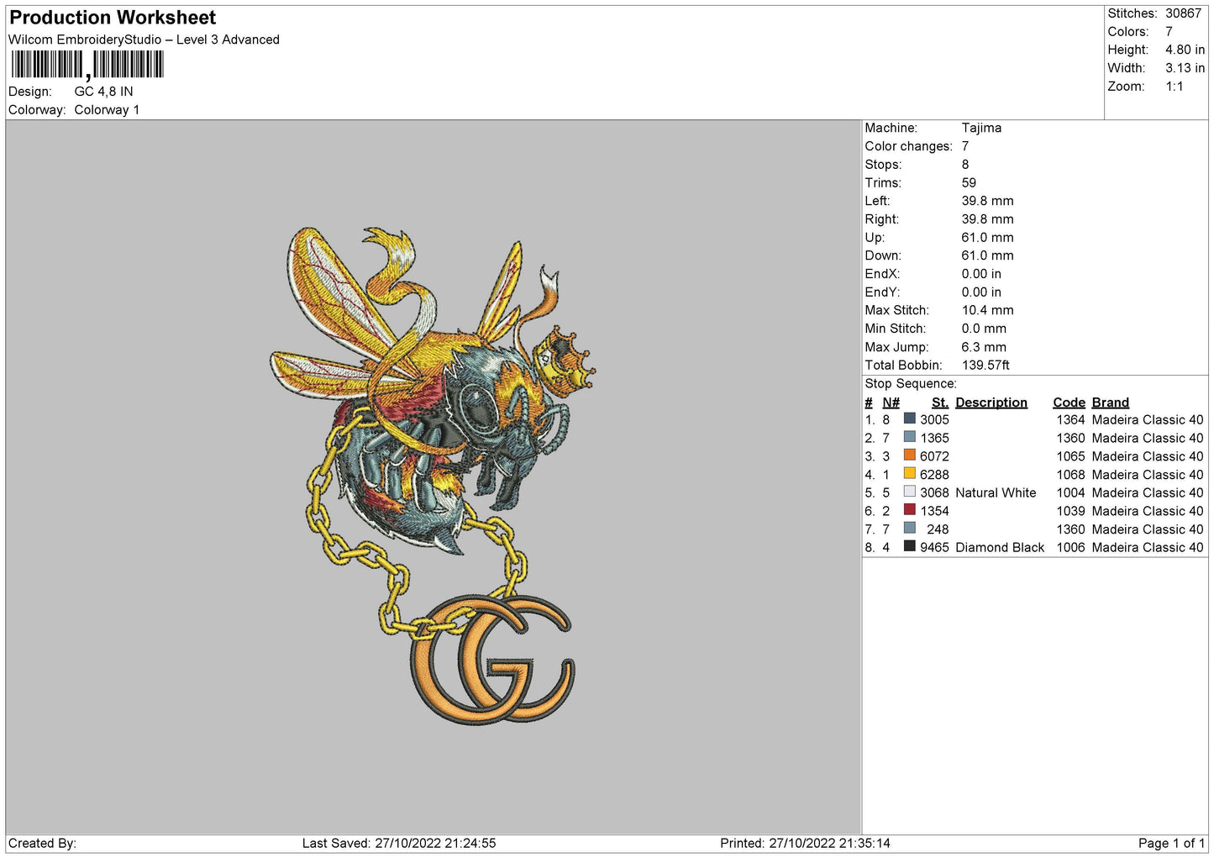Image resolution: width=1214 pixels, height=858 pixels.
Task: Click the stitch count 6072
Action: tap(934, 456)
